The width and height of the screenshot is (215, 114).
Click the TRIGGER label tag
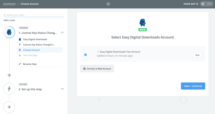pyautogui.click(x=24, y=28)
